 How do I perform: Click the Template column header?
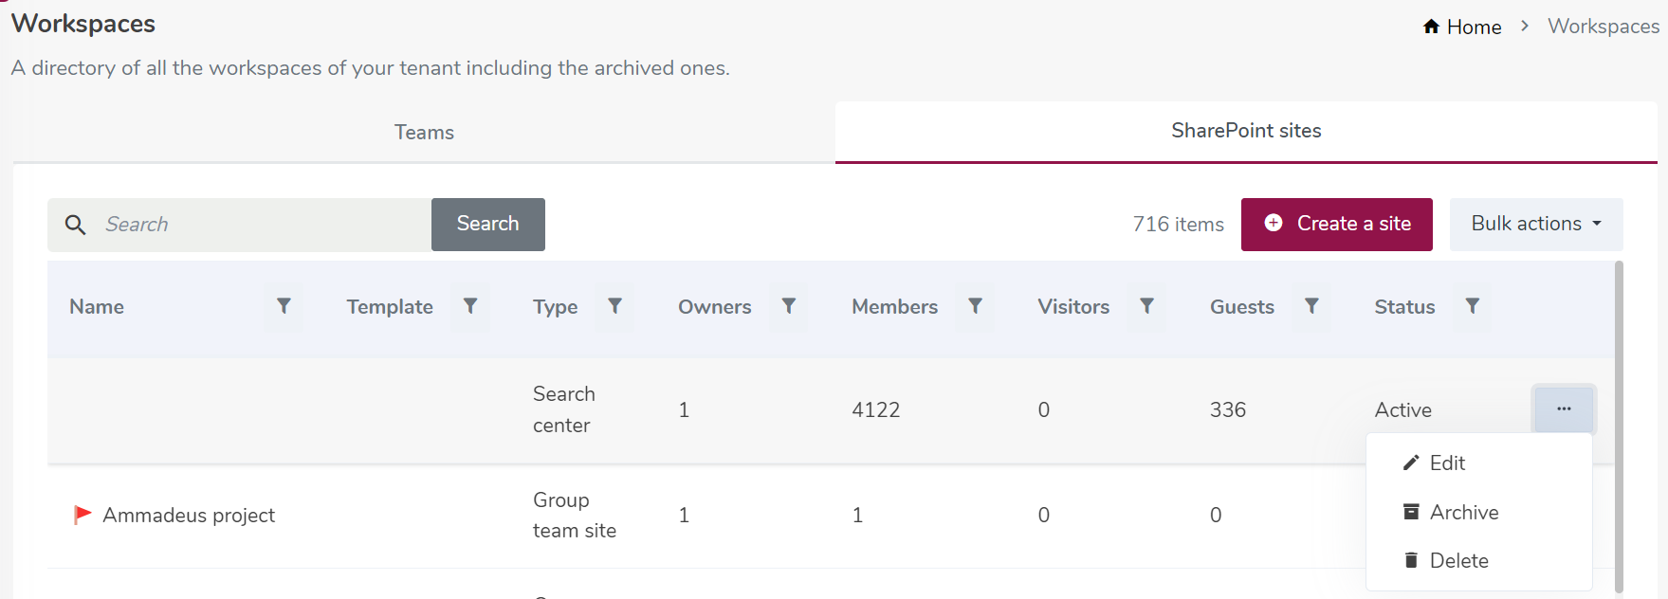(390, 307)
